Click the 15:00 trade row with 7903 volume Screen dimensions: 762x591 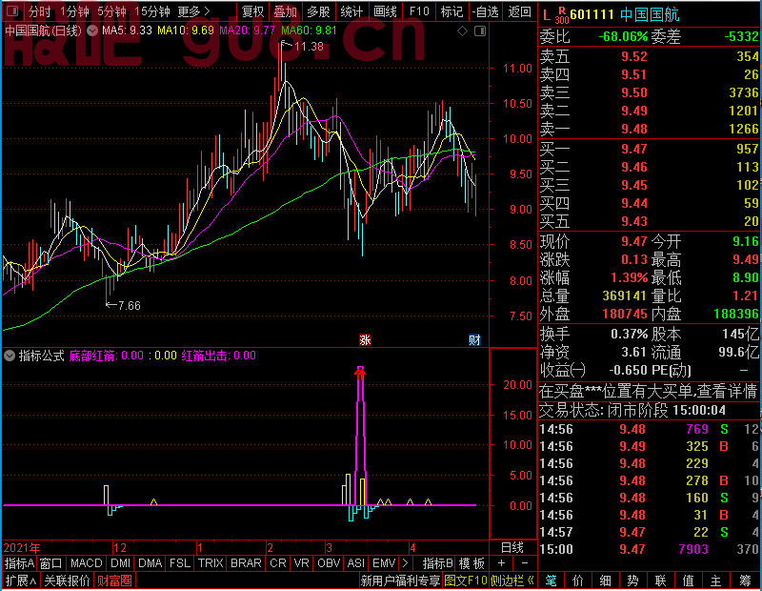point(650,549)
